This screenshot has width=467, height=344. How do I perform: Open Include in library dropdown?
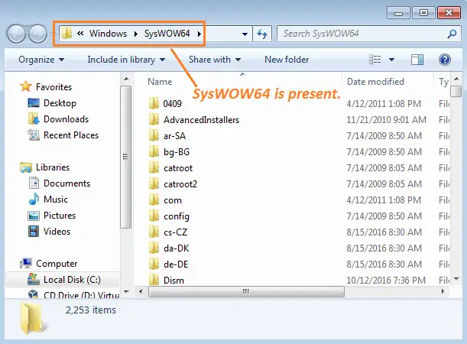pyautogui.click(x=126, y=60)
